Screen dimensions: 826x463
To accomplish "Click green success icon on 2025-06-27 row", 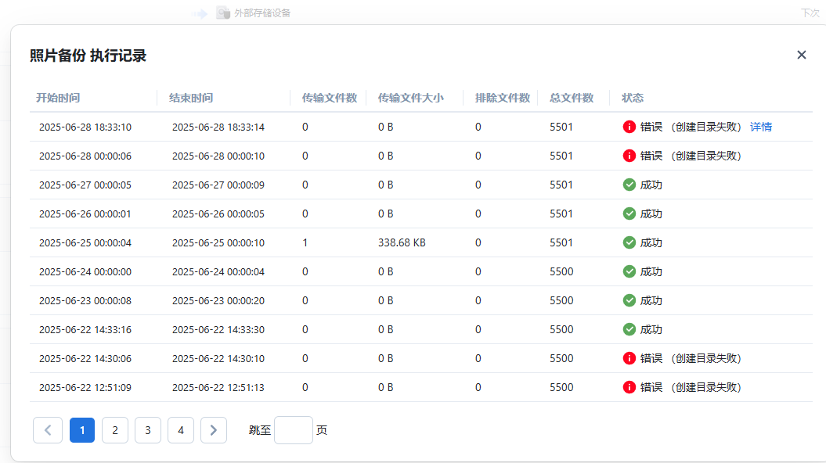I will click(x=629, y=185).
